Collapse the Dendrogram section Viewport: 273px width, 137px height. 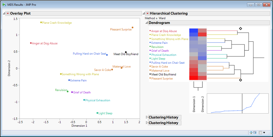click(147, 23)
